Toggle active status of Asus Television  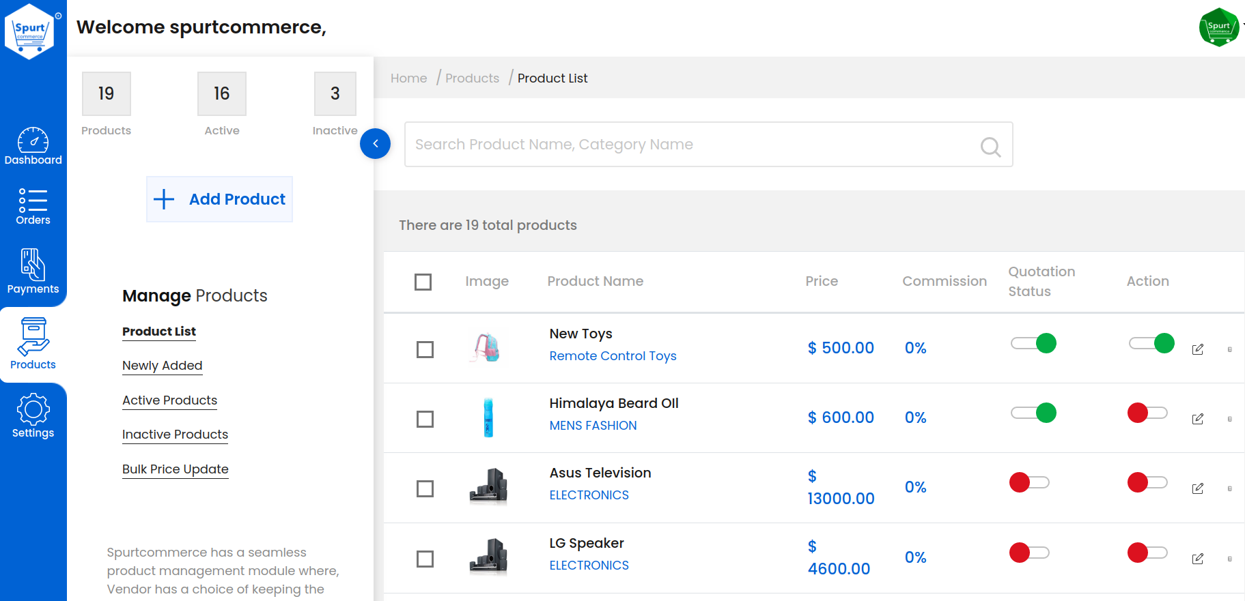tap(1147, 482)
